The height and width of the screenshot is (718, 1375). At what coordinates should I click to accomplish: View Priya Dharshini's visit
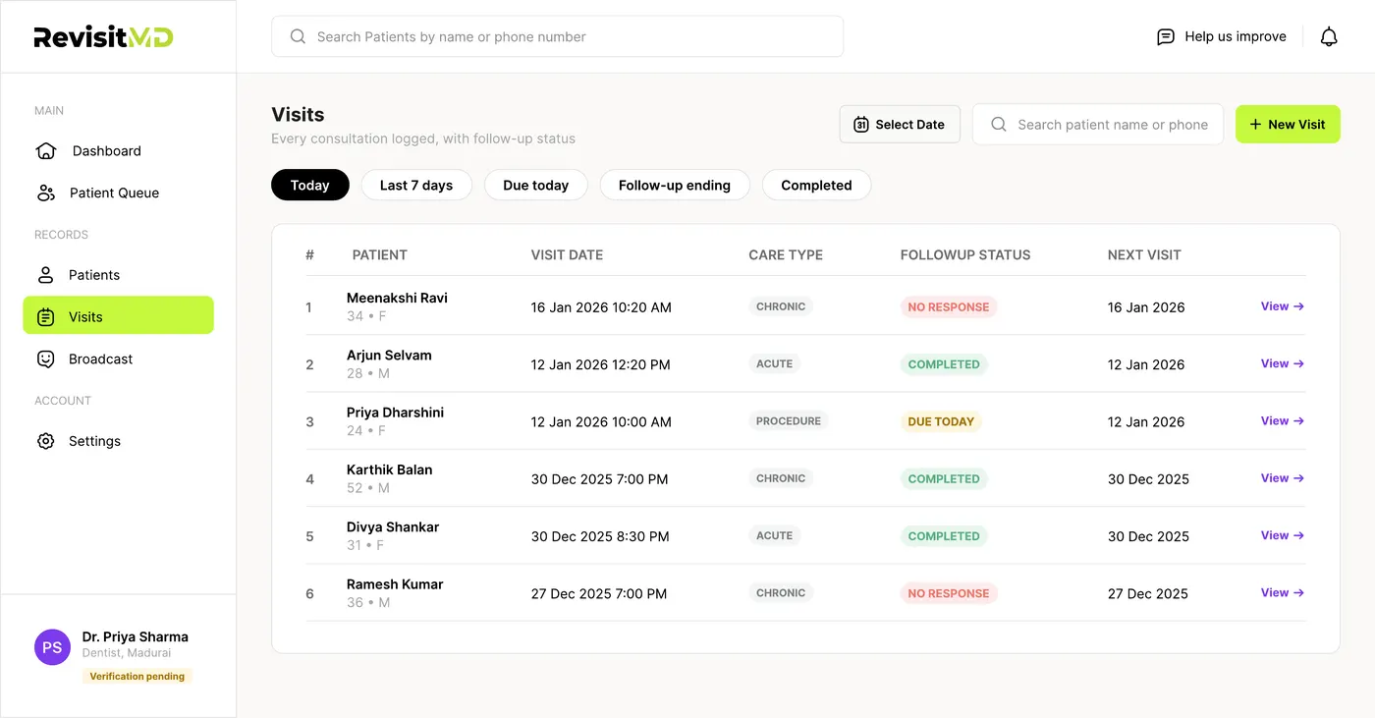[1283, 420]
